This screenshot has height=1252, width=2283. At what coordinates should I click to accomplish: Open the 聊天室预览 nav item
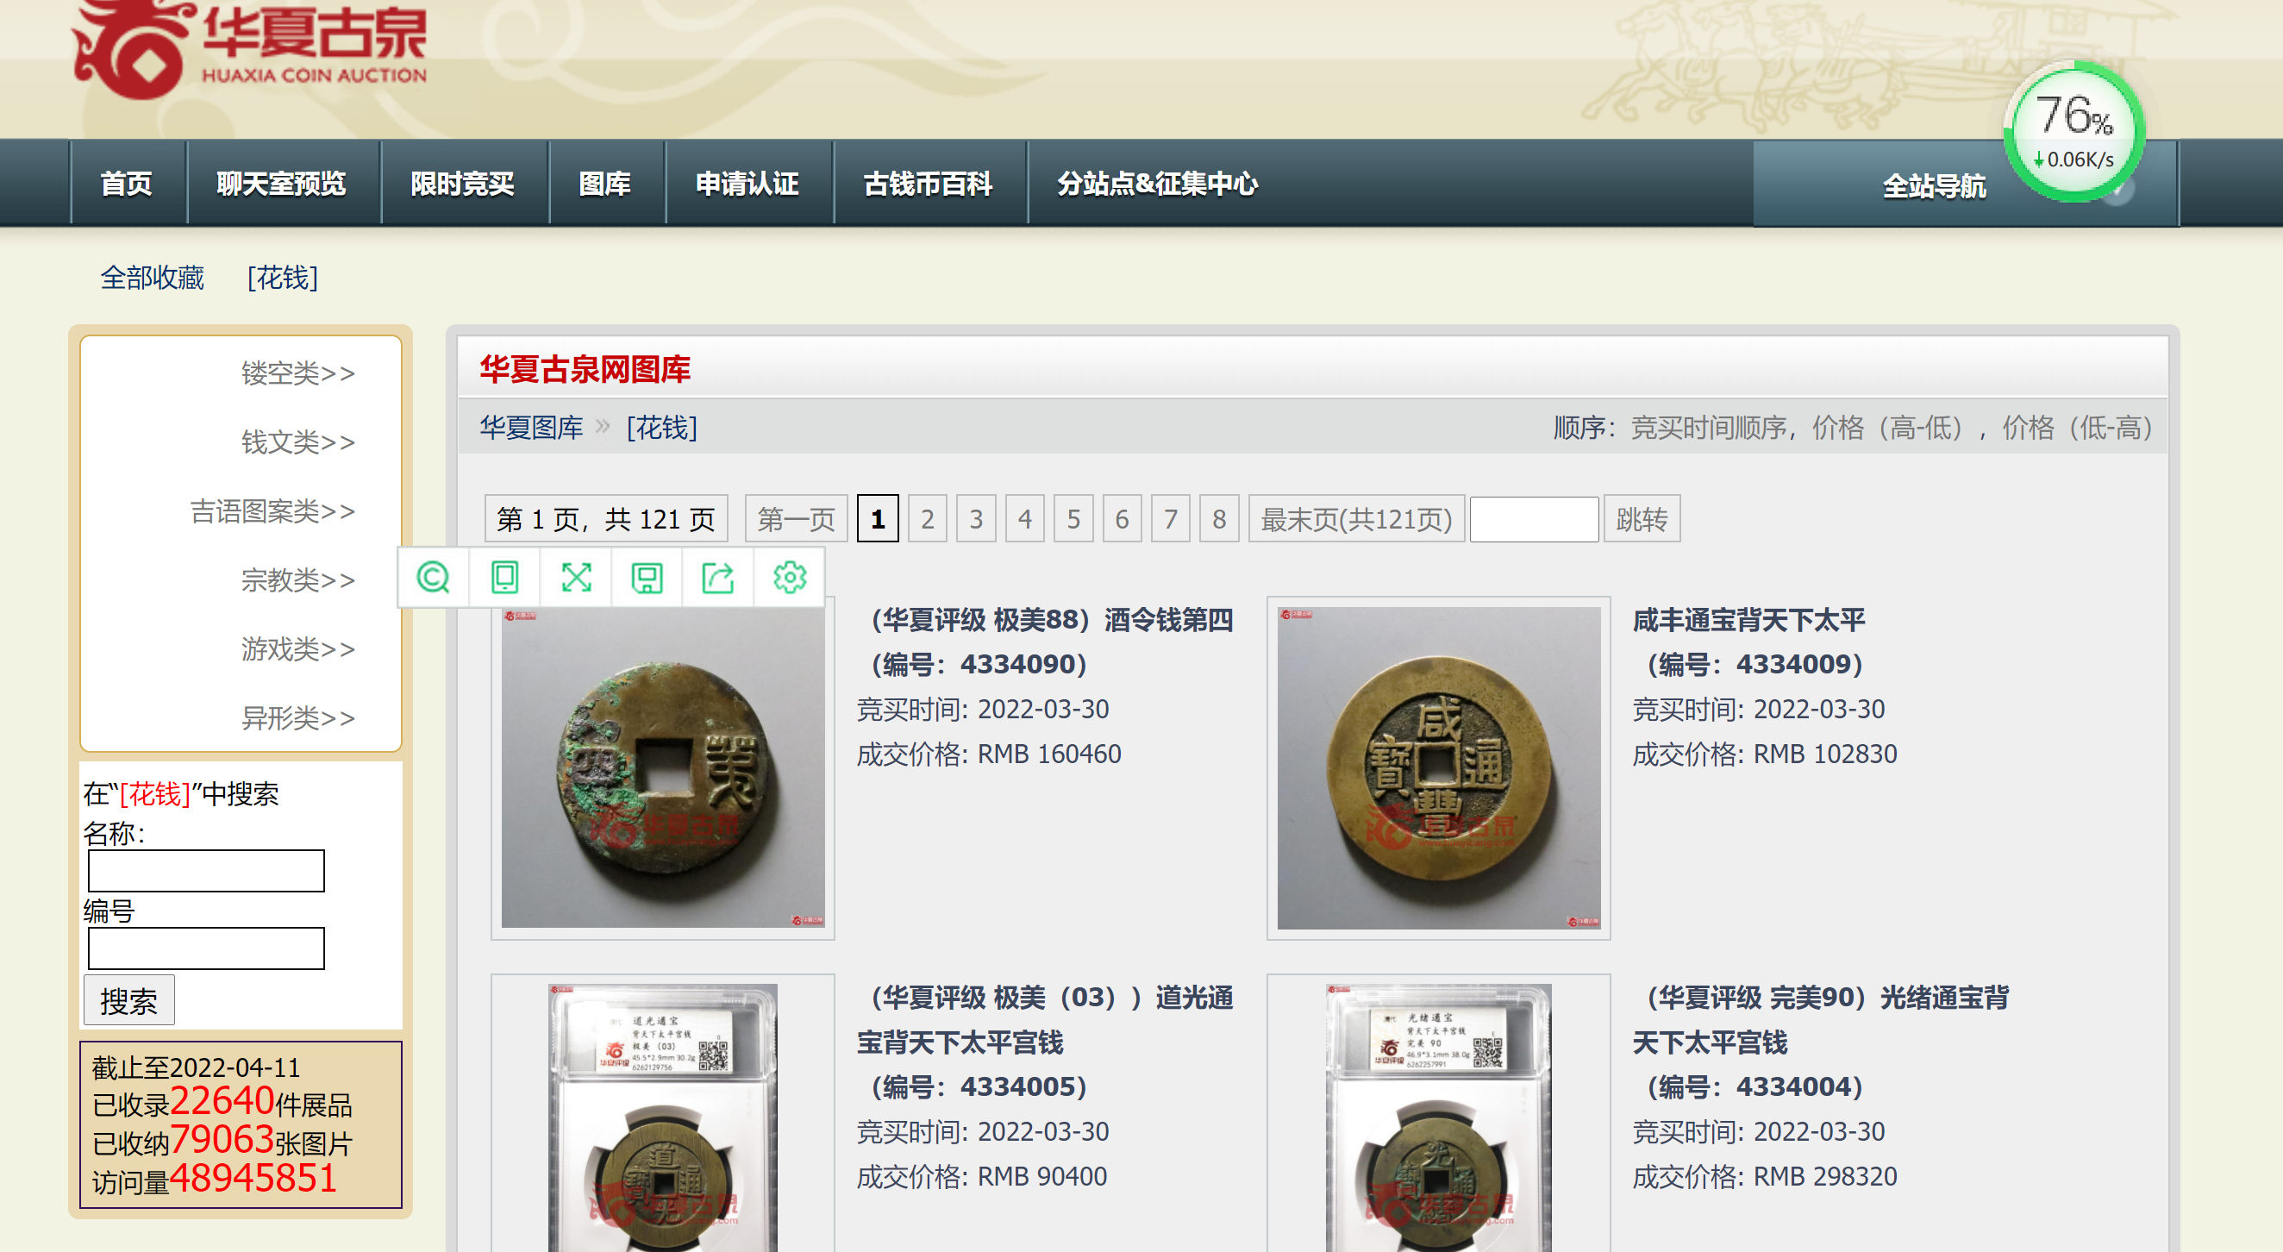tap(281, 184)
